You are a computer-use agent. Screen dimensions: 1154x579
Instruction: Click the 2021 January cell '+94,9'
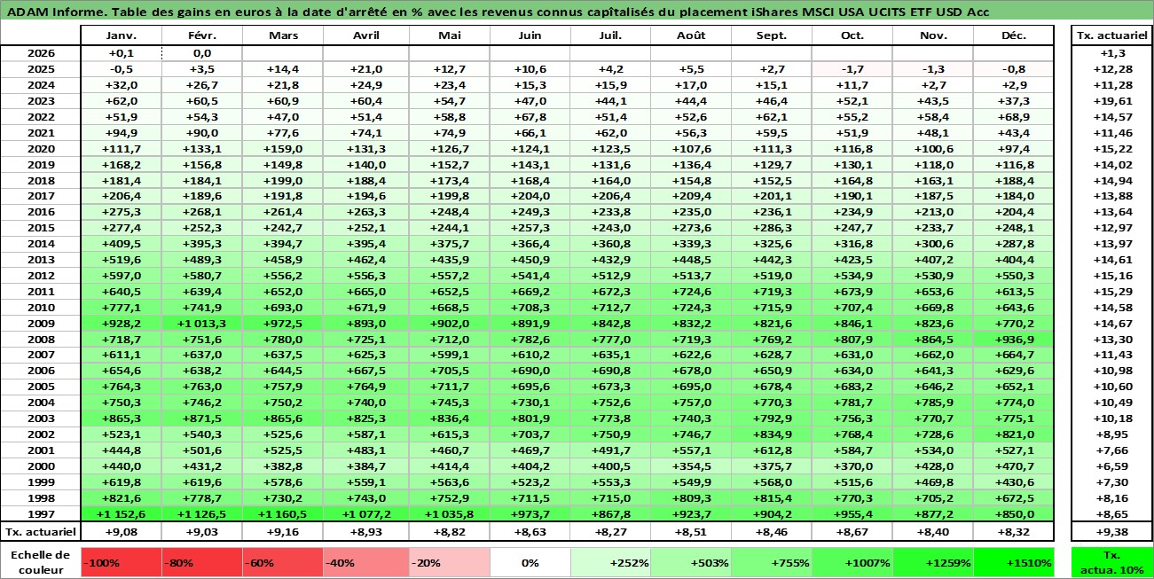[121, 132]
